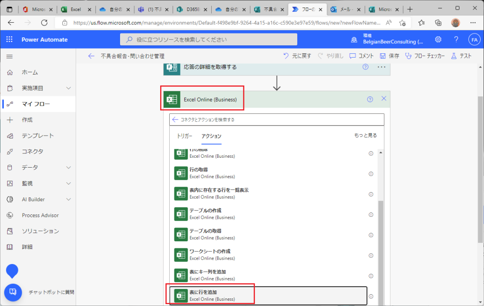Switch to the アクション tab
This screenshot has width=484, height=306.
pos(211,136)
